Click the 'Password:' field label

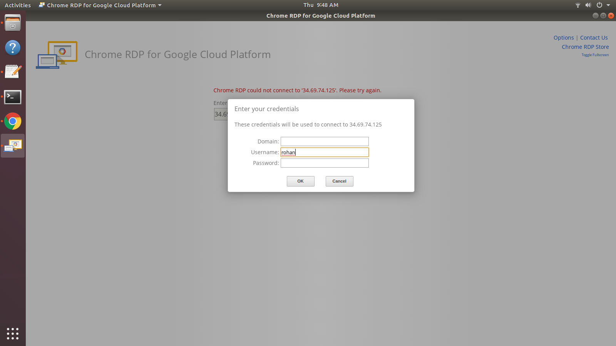click(x=266, y=163)
